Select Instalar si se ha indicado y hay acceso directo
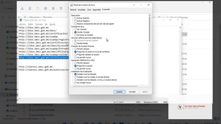The image size is (221, 124). (75, 80)
